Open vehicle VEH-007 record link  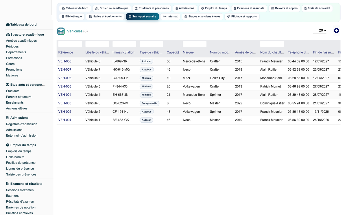point(65,69)
